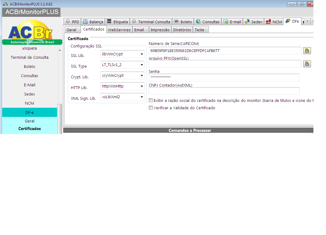Switch to the WebServices sub-tab

(119, 30)
